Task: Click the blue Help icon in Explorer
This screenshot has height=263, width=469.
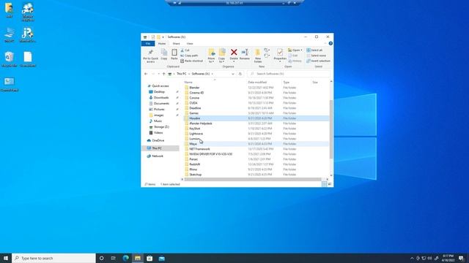Action: (x=330, y=44)
